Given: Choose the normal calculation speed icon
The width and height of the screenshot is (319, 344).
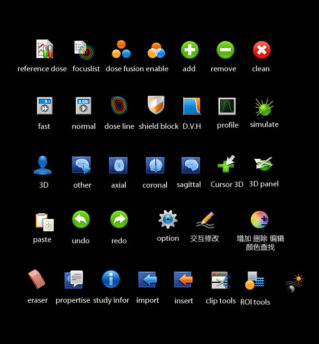Looking at the screenshot, I should tap(83, 106).
